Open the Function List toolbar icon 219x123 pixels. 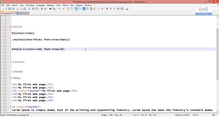click(x=95, y=9)
